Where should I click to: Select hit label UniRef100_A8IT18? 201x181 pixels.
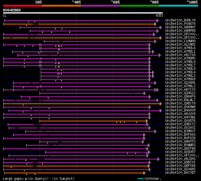pos(180,55)
